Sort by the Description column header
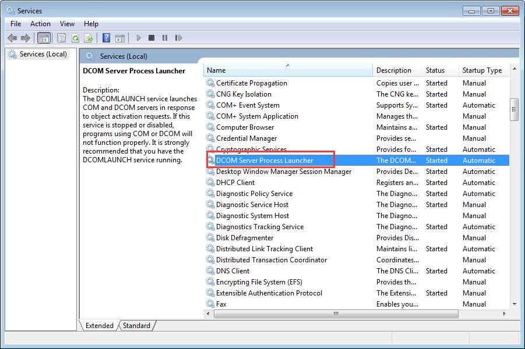Viewport: 525px width, 349px height. [397, 70]
